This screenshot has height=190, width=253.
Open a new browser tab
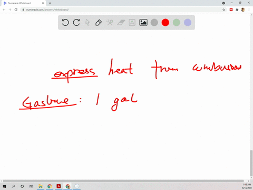click(x=50, y=3)
